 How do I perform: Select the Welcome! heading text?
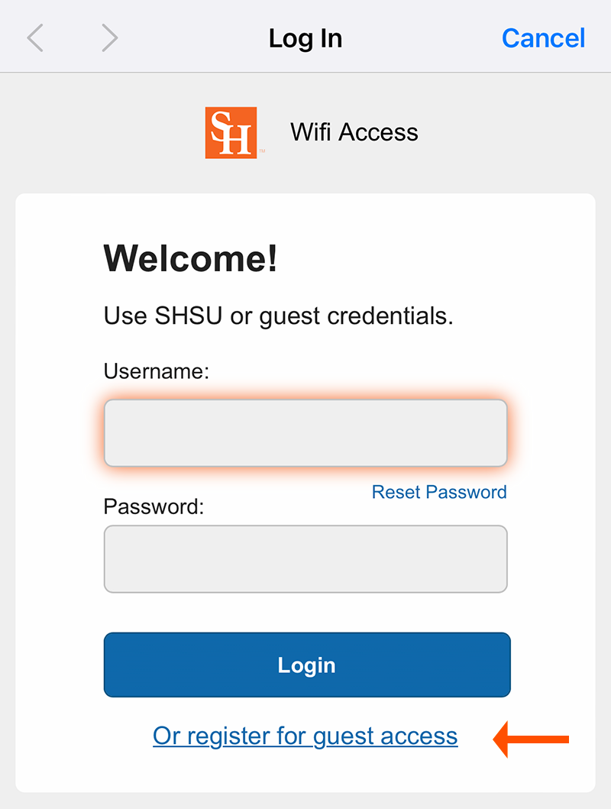click(x=190, y=259)
